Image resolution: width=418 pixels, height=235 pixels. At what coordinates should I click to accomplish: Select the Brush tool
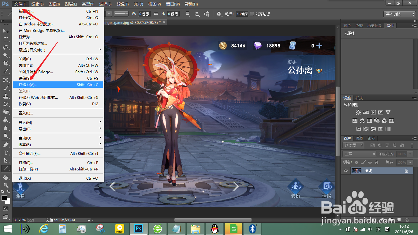click(x=6, y=88)
